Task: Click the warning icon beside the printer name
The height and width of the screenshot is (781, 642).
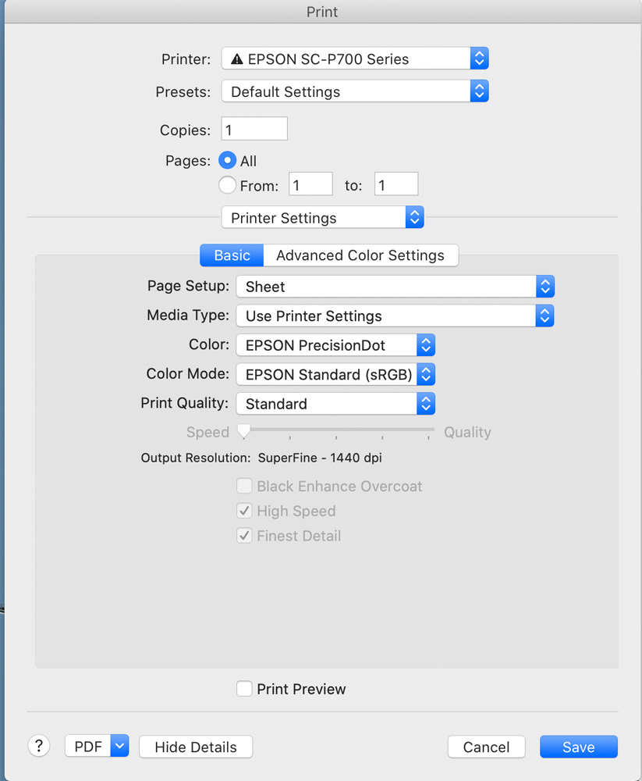Action: pos(237,59)
